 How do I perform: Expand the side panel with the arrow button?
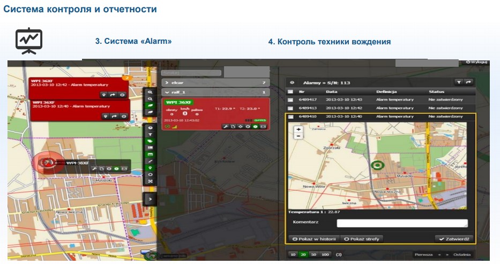151,199
